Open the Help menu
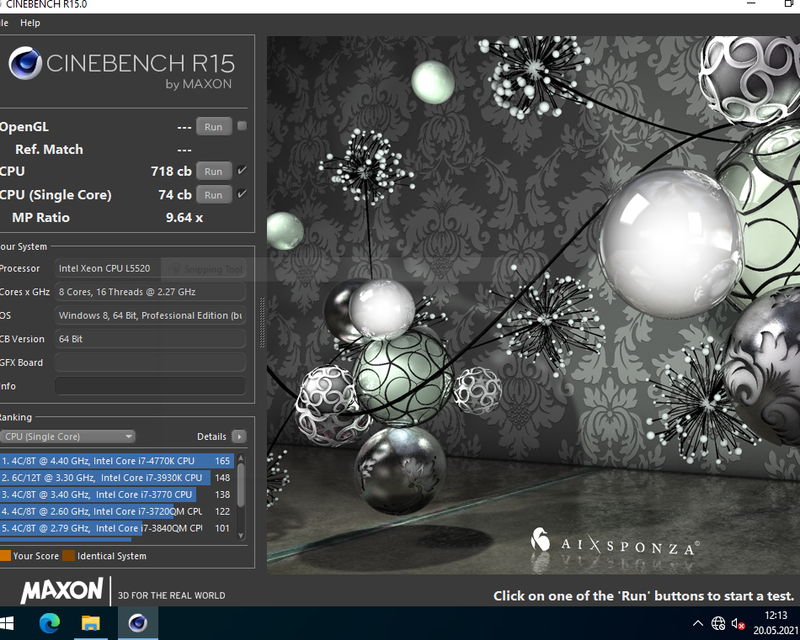 click(x=30, y=23)
